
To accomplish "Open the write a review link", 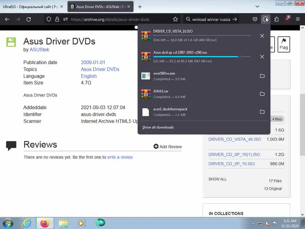I will coord(120,157).
